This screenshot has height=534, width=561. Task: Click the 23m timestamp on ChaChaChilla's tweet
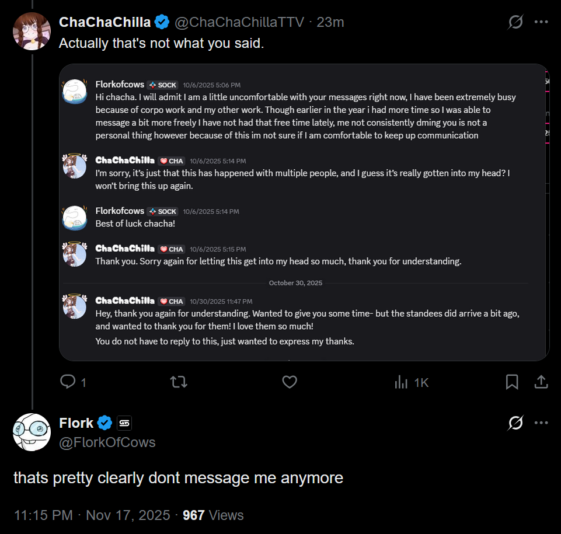pos(330,22)
